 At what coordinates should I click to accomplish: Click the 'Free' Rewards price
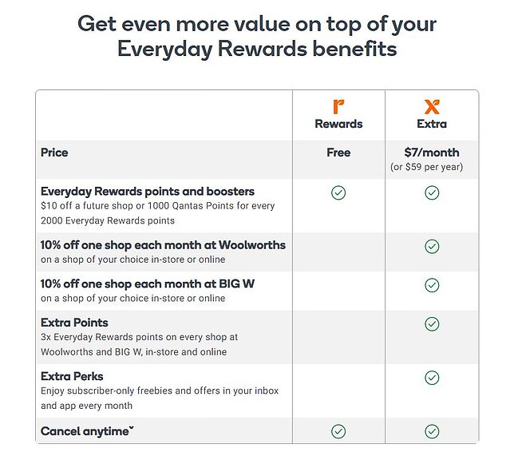(x=338, y=153)
